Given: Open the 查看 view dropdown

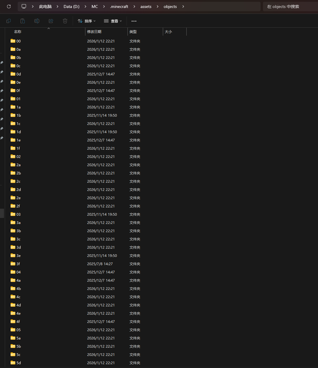Looking at the screenshot, I should click(x=113, y=21).
